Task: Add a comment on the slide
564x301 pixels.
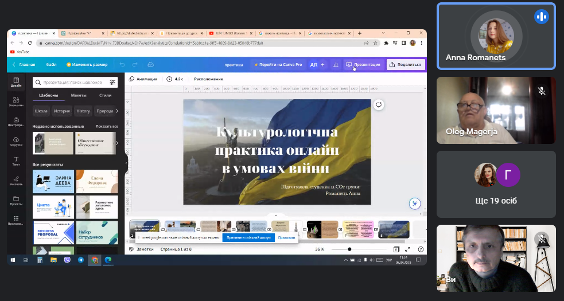Action: click(x=379, y=105)
